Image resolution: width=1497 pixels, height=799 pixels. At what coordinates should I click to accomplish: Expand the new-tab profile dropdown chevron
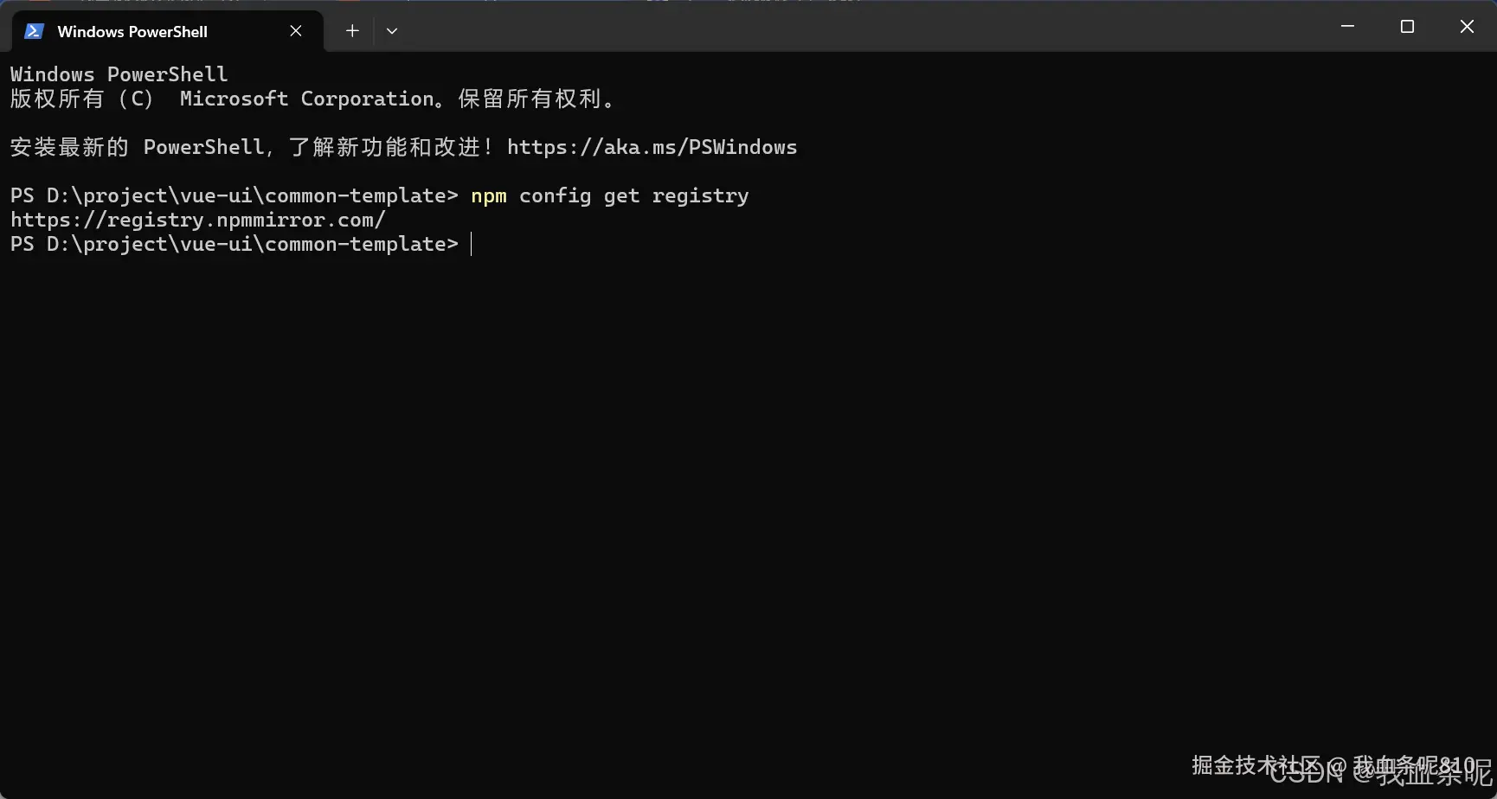[392, 31]
